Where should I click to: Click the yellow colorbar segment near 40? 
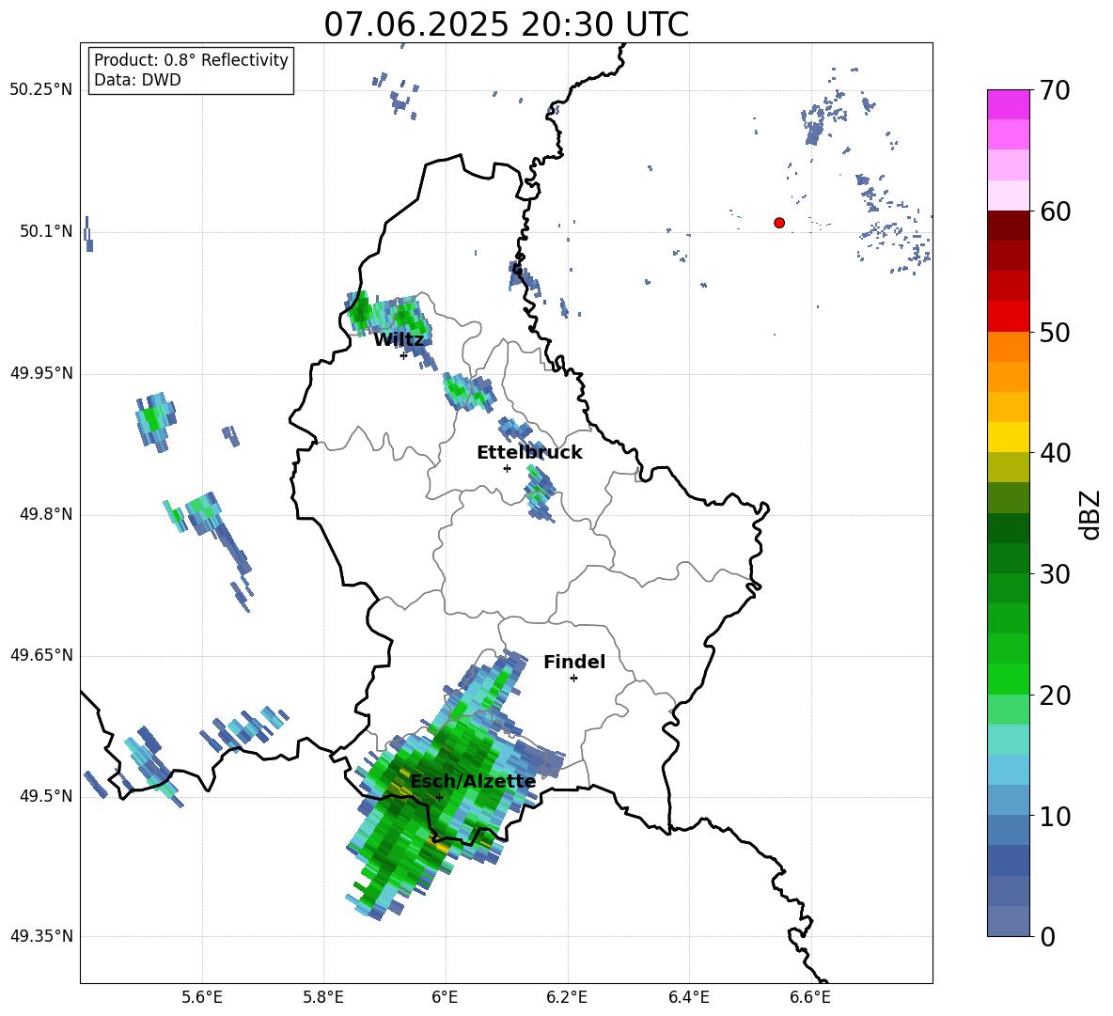1009,437
